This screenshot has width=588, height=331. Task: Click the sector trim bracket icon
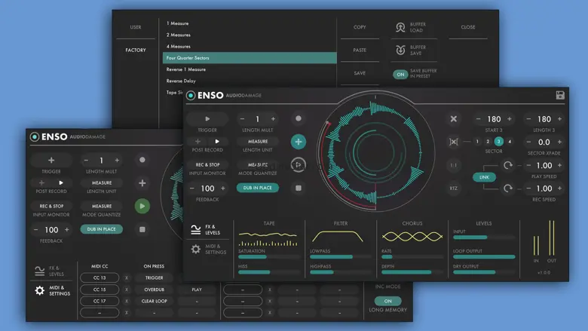click(453, 142)
